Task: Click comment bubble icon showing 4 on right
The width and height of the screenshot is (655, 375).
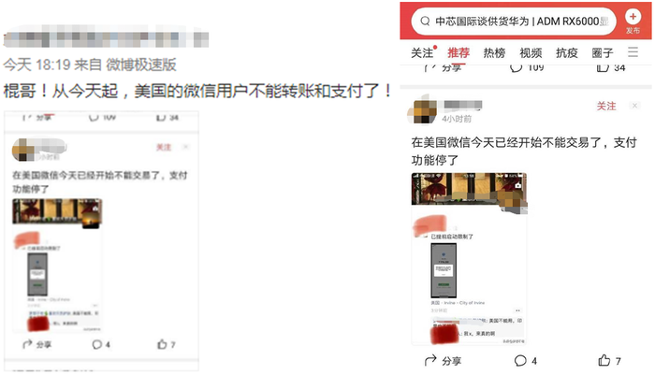Action: click(x=520, y=360)
